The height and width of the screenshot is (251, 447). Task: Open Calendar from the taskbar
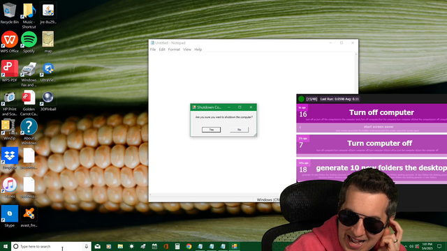(x=154, y=246)
